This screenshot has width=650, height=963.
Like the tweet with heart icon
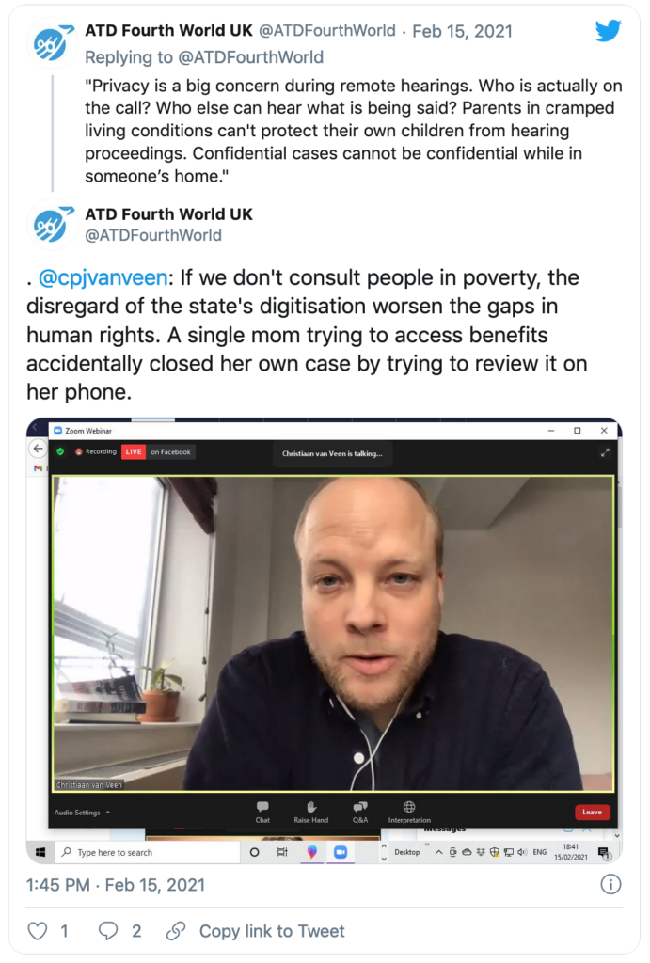coord(38,931)
